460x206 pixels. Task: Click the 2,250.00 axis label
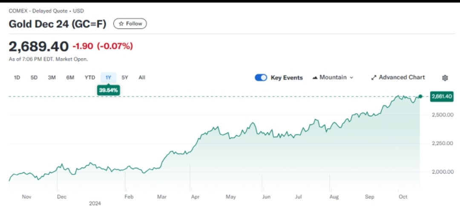(x=443, y=143)
